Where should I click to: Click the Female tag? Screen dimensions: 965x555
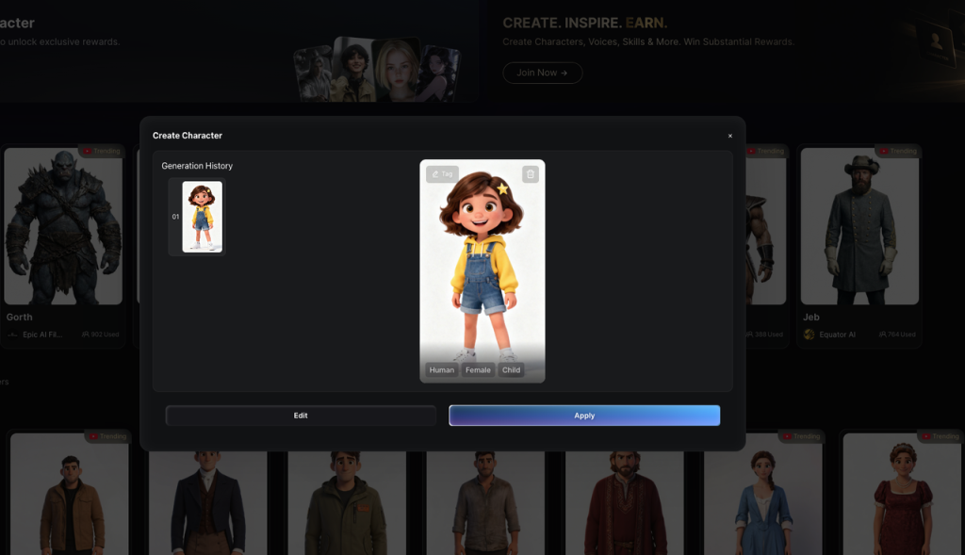point(478,369)
